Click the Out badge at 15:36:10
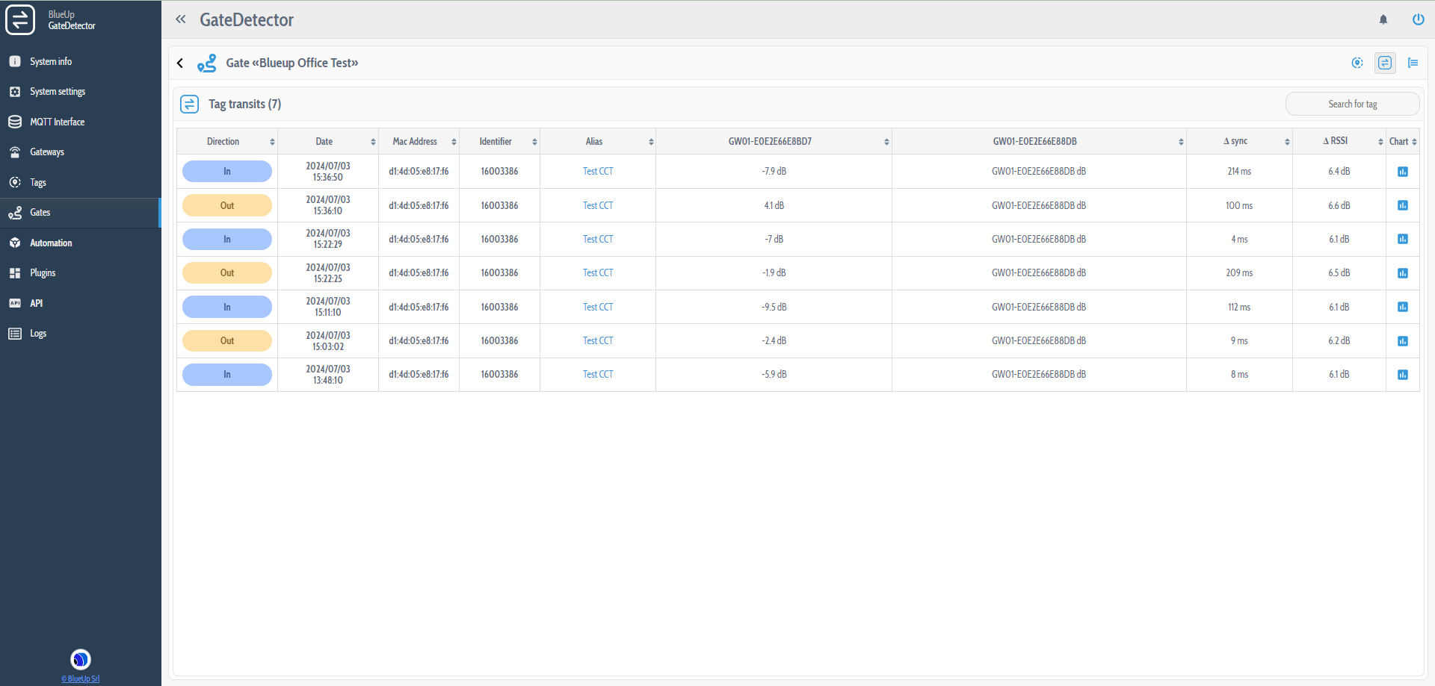Screen dimensions: 1435x686 pos(226,206)
